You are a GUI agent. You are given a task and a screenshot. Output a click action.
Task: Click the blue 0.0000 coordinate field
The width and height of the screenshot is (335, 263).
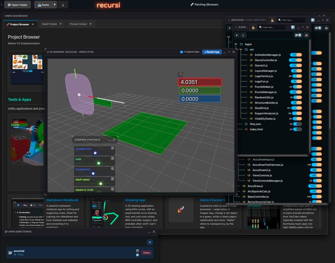[x=200, y=99]
